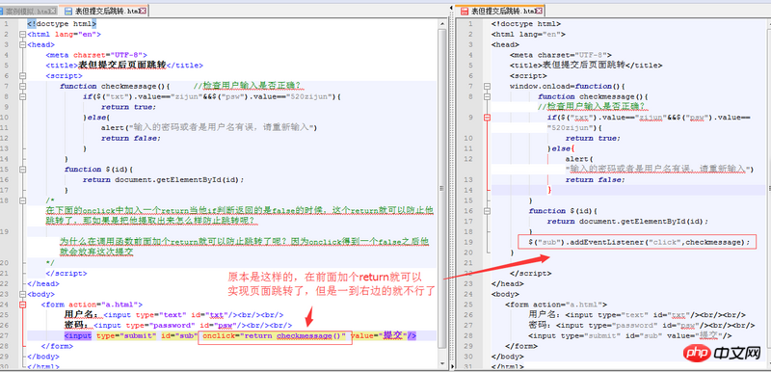This screenshot has width=771, height=372.
Task: Collapse the <script> fold on line 6
Action: 21,76
